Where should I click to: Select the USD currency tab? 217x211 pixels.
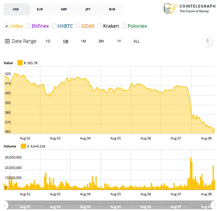16,9
